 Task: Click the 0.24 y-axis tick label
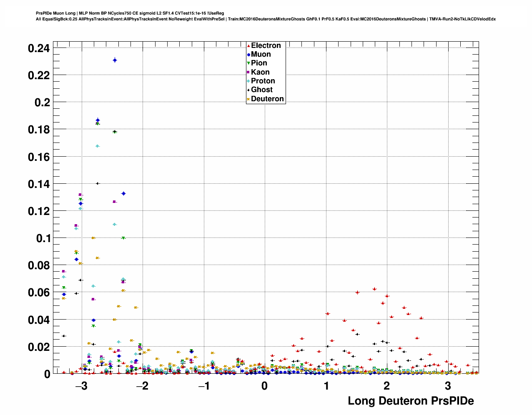point(39,48)
